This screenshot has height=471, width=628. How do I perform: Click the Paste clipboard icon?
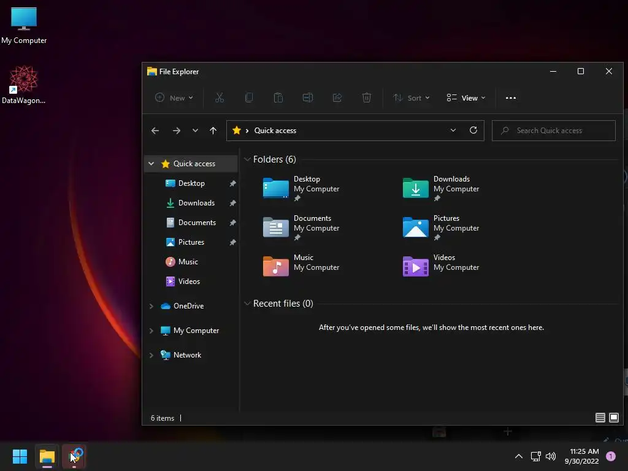(x=278, y=98)
